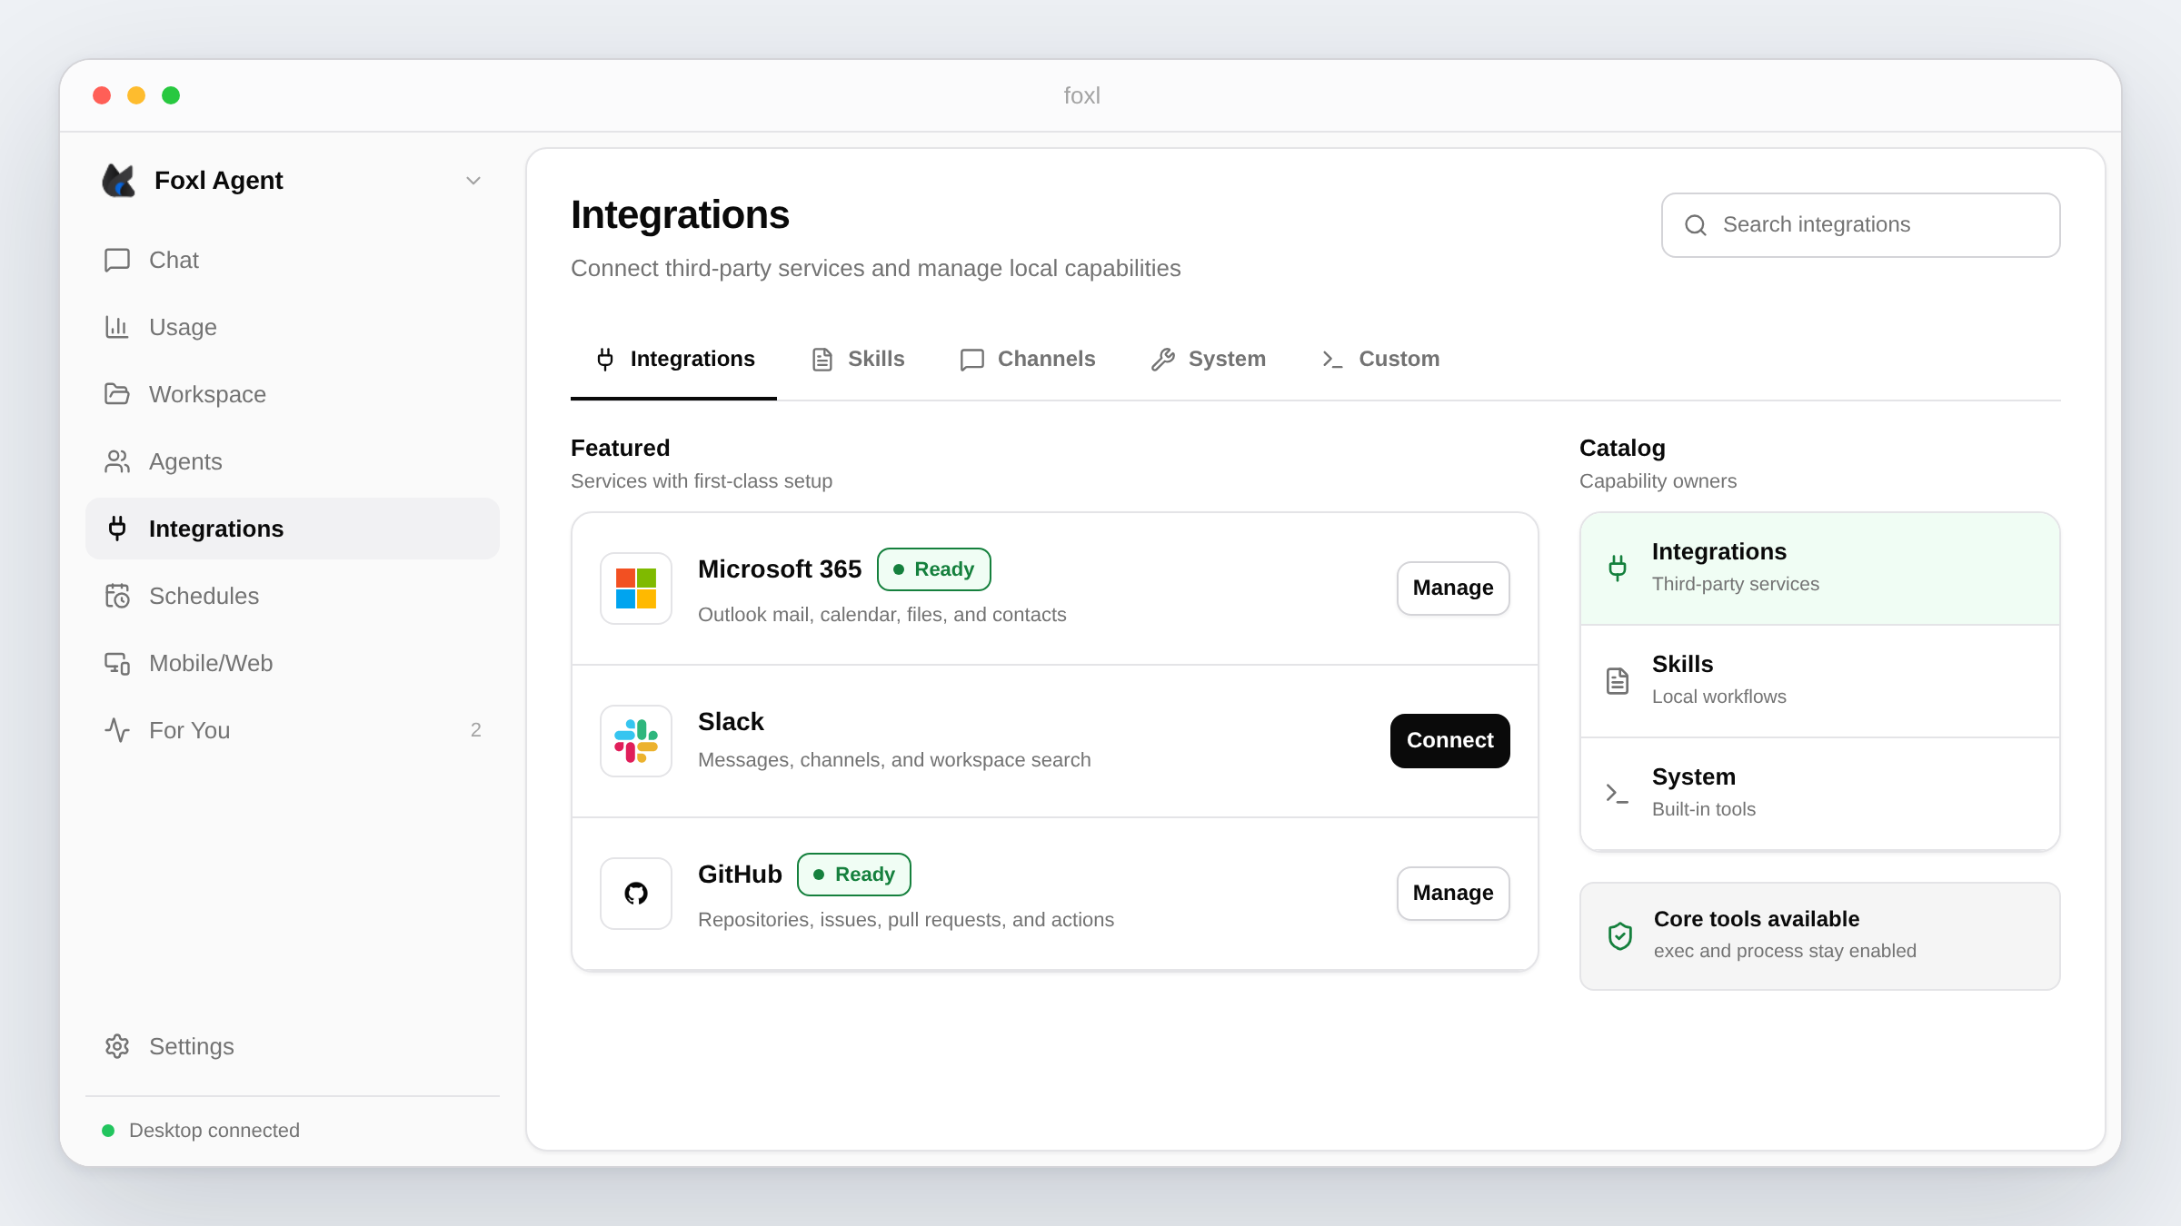This screenshot has height=1226, width=2181.
Task: Click the Desktop connected status text
Action: pos(214,1131)
